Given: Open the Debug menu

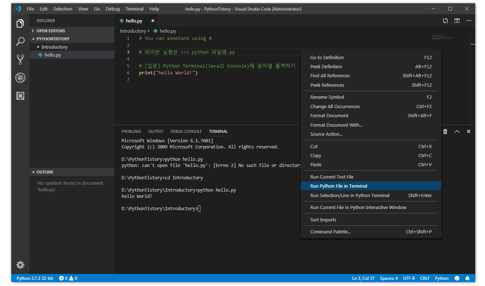Looking at the screenshot, I should [113, 9].
